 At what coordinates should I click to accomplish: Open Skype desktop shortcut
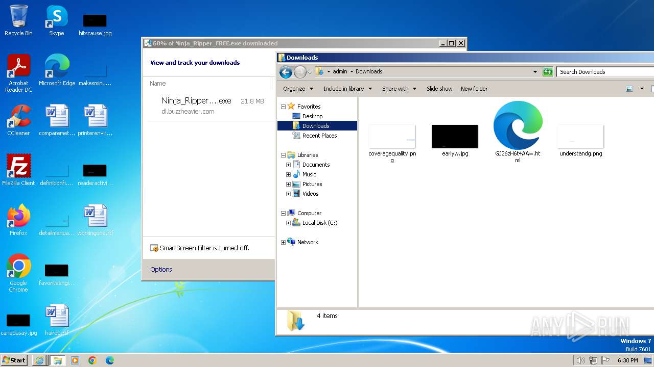(x=56, y=20)
